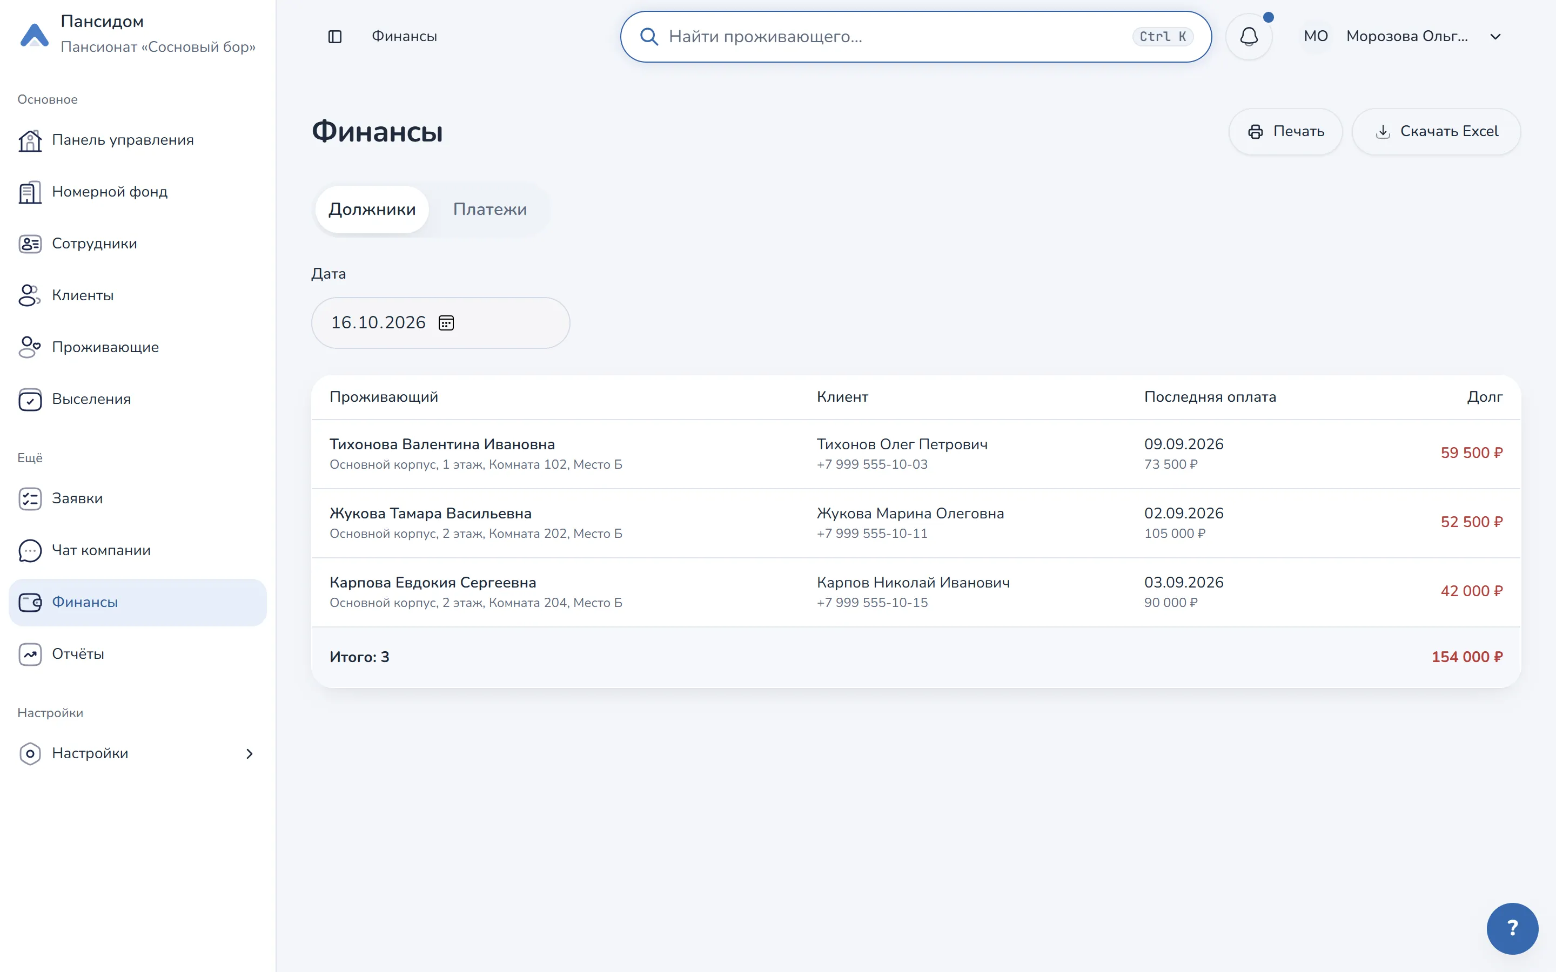Go to Номерной фонд menu item

click(138, 192)
